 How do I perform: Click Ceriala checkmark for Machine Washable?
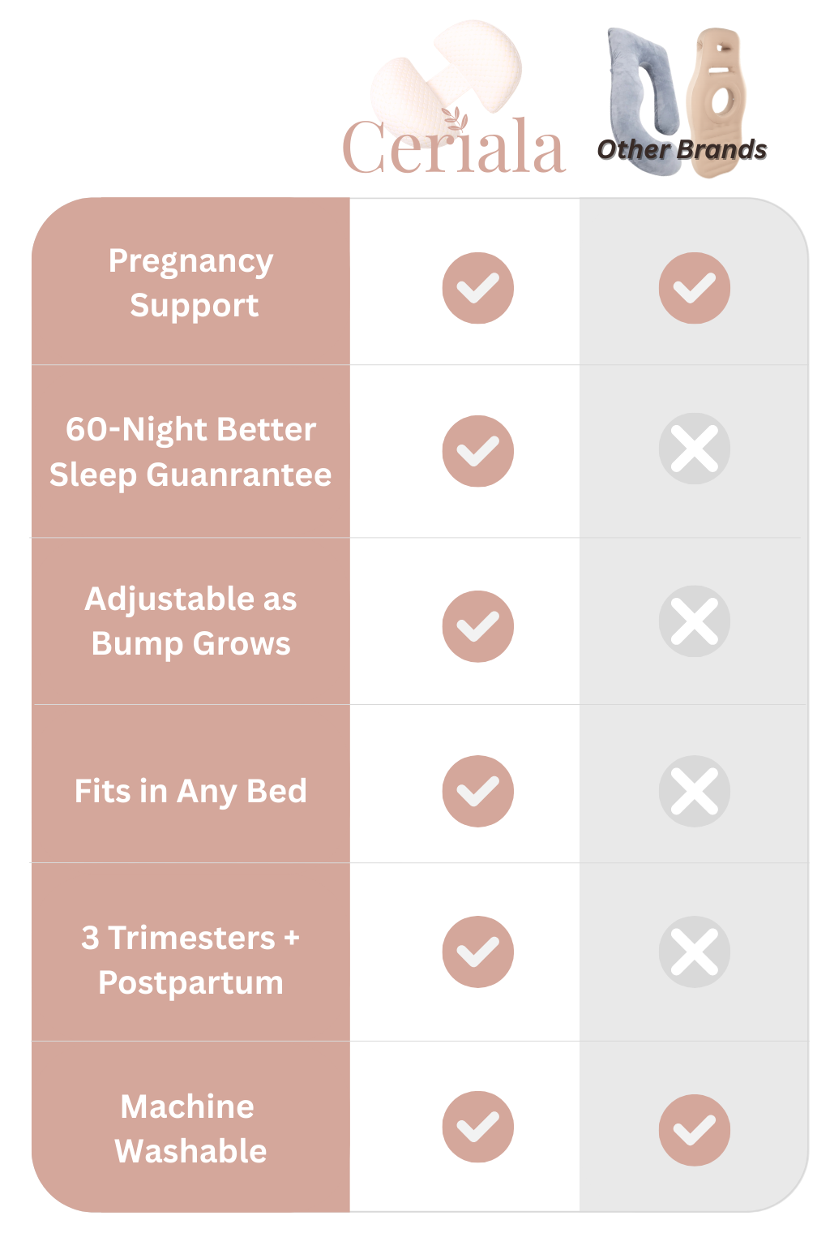(478, 1127)
